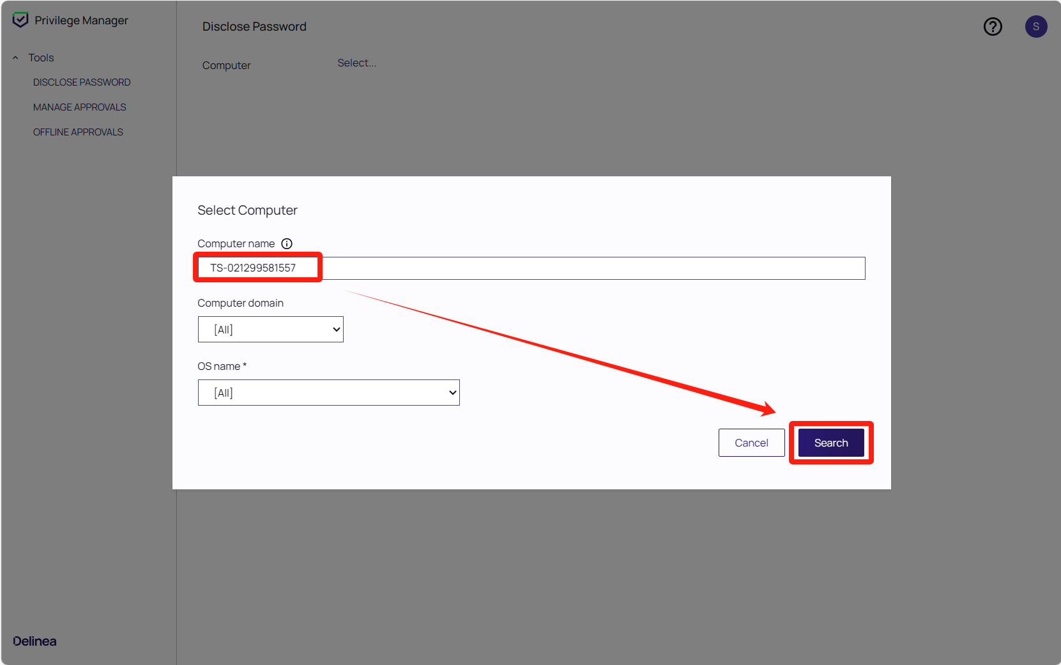Go to Disclose Password menu item
Image resolution: width=1061 pixels, height=665 pixels.
pos(82,82)
